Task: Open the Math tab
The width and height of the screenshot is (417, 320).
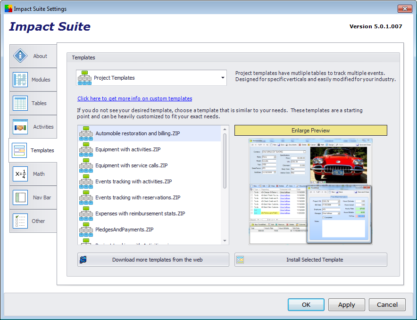Action: [33, 174]
